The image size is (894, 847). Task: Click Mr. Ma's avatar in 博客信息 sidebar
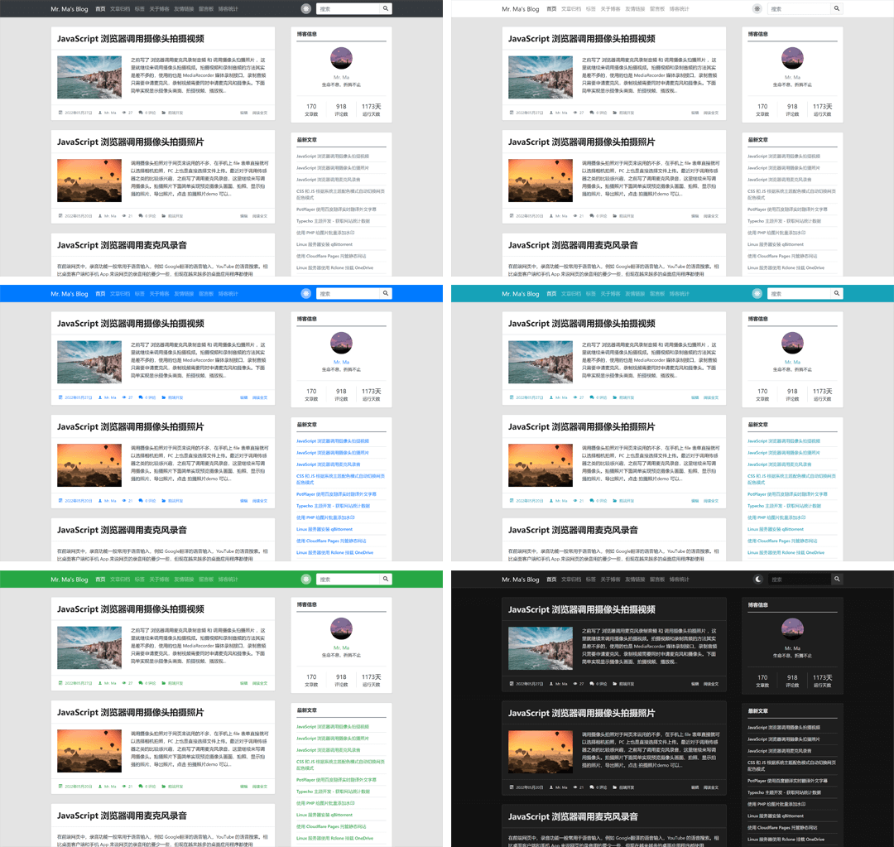click(341, 58)
